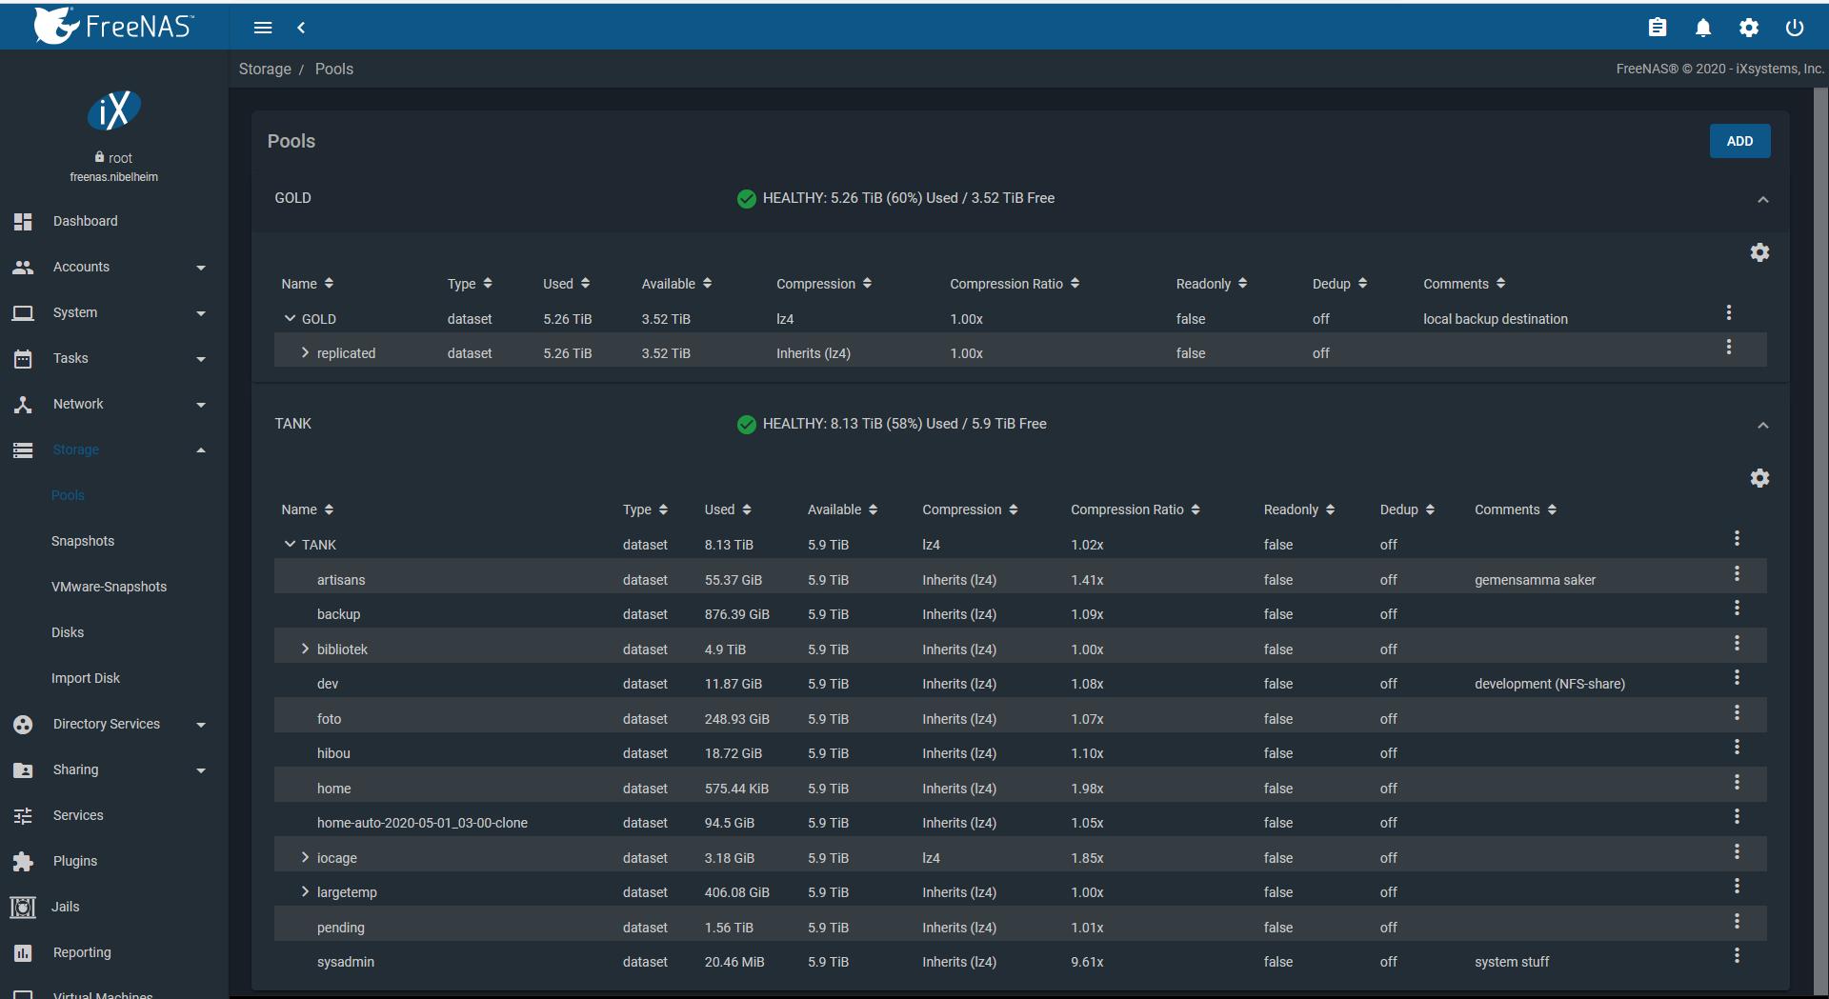The width and height of the screenshot is (1829, 999).
Task: Open the top bar settings gear
Action: click(x=1749, y=28)
